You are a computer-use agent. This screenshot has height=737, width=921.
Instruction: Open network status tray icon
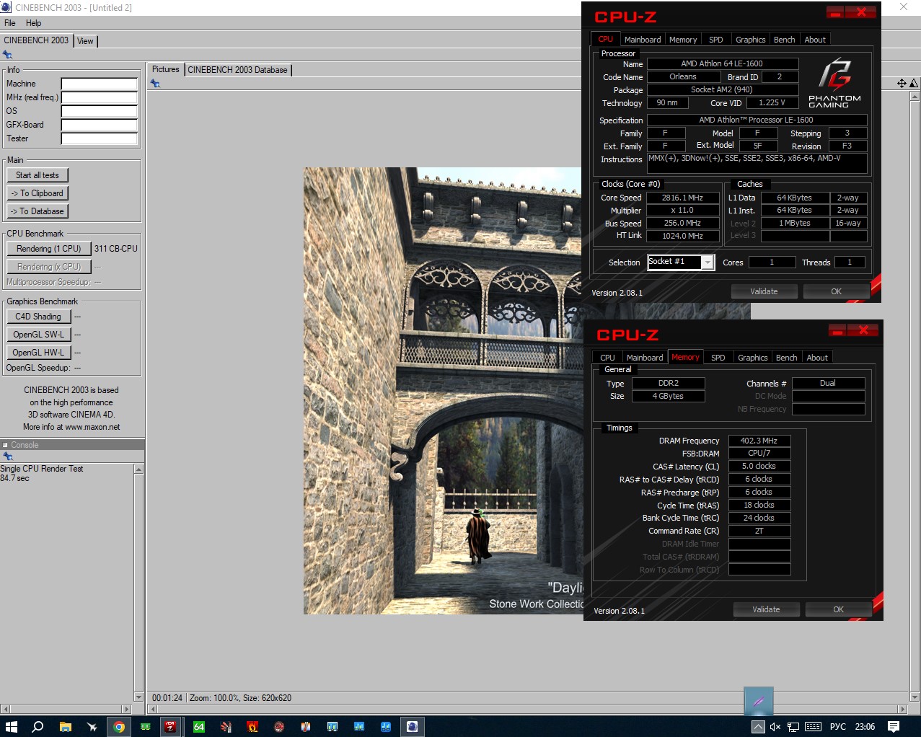(x=793, y=726)
